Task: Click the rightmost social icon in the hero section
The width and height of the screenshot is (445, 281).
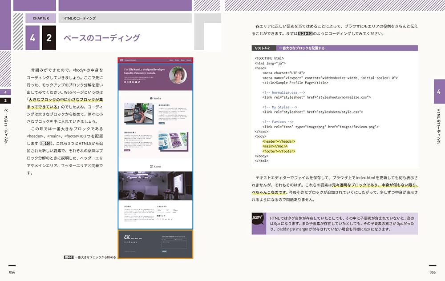Action: [139, 82]
